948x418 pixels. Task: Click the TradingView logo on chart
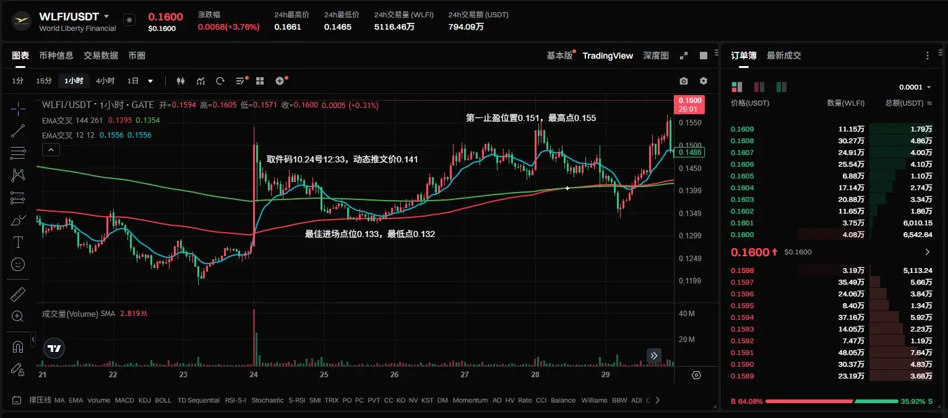[54, 349]
